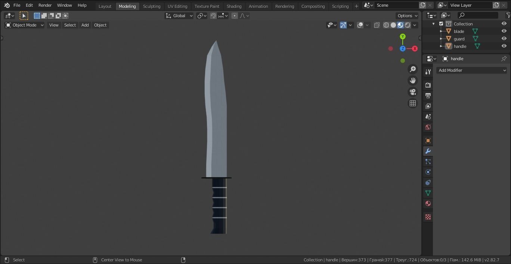Toggle X-ray view button
Screen dimensions: 511x264
tap(377, 25)
